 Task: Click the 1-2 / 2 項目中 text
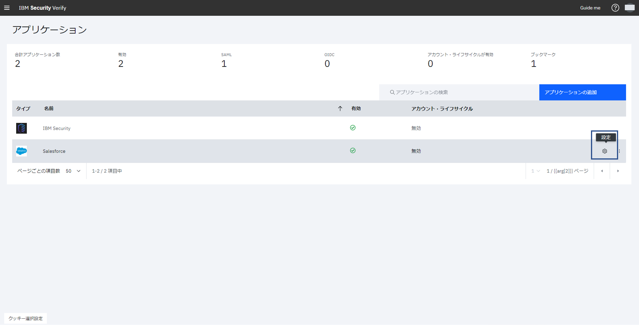(107, 171)
